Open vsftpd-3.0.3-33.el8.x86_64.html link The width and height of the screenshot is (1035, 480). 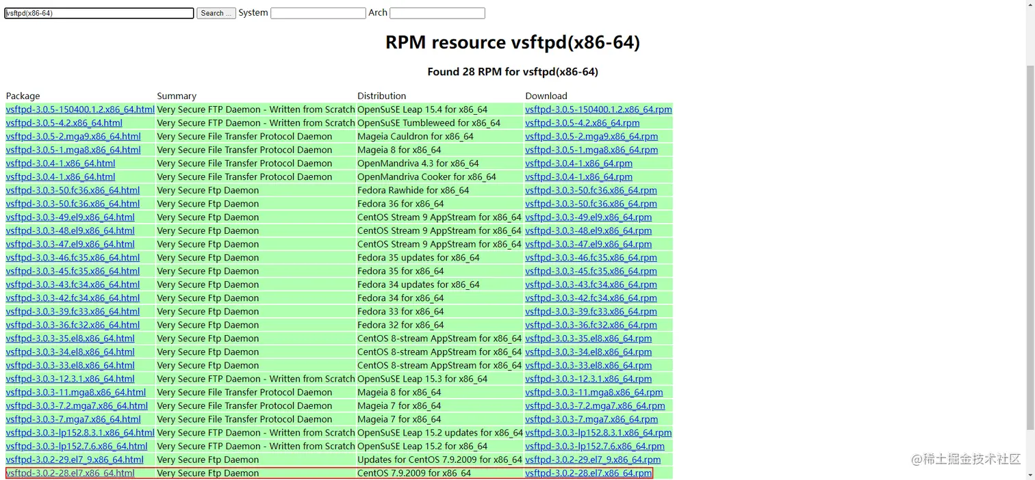pyautogui.click(x=71, y=365)
